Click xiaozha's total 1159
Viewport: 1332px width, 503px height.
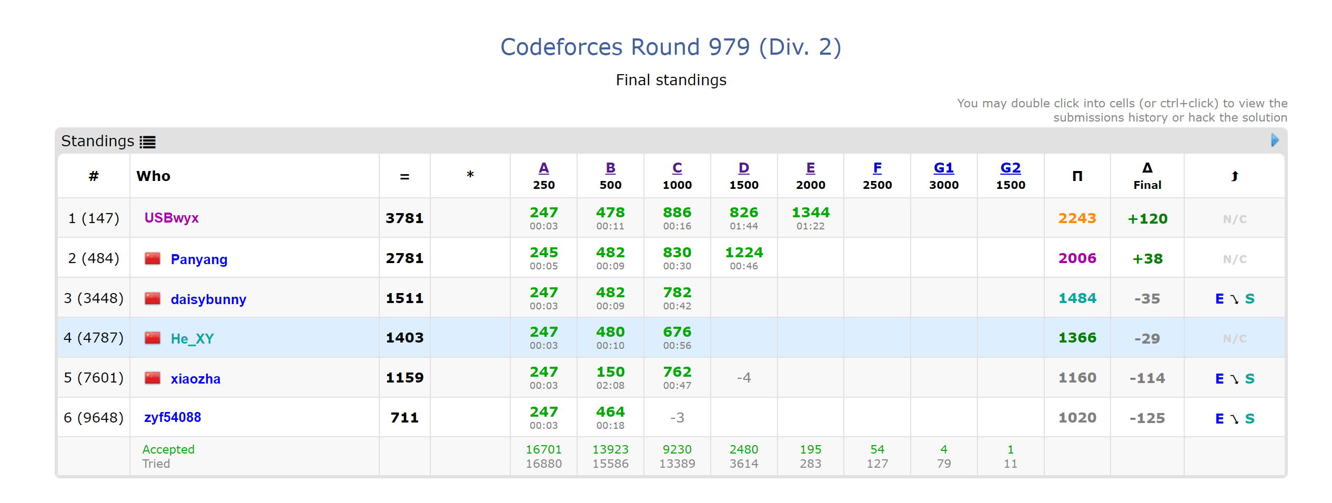405,378
